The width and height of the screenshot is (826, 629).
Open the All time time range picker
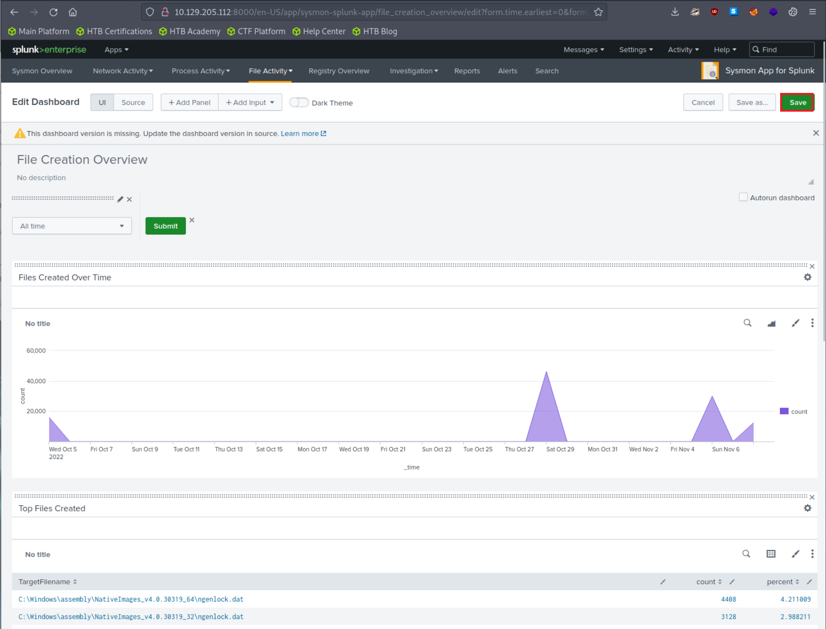coord(72,226)
